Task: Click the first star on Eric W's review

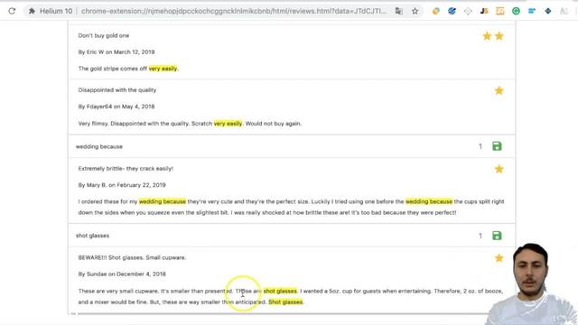Action: (487, 36)
